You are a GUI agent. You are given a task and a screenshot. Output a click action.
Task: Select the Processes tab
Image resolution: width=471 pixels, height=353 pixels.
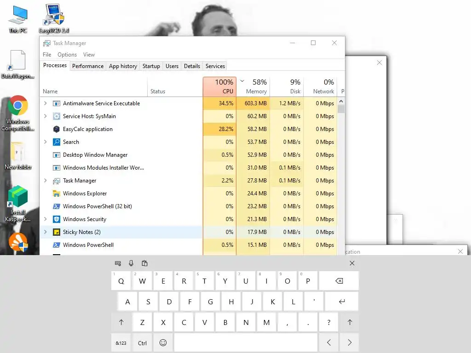tap(55, 65)
